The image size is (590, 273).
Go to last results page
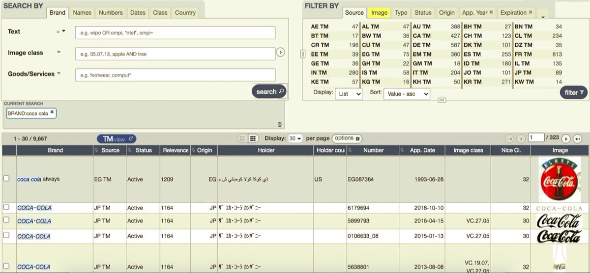(577, 139)
